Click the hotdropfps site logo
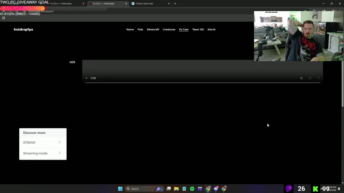 tap(23, 29)
